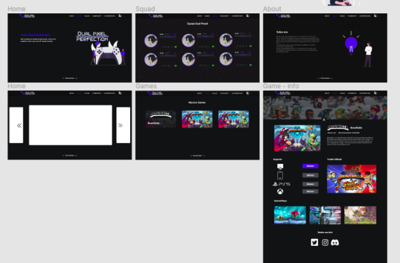Open the pink and green gameplay thumbnail

click(360, 215)
